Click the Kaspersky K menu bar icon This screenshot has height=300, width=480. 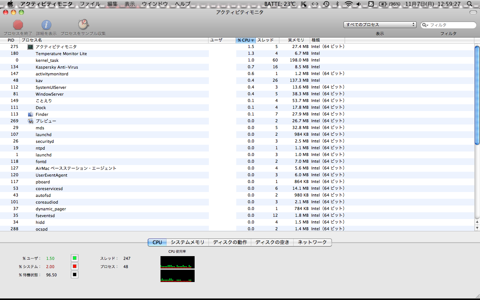(x=304, y=4)
